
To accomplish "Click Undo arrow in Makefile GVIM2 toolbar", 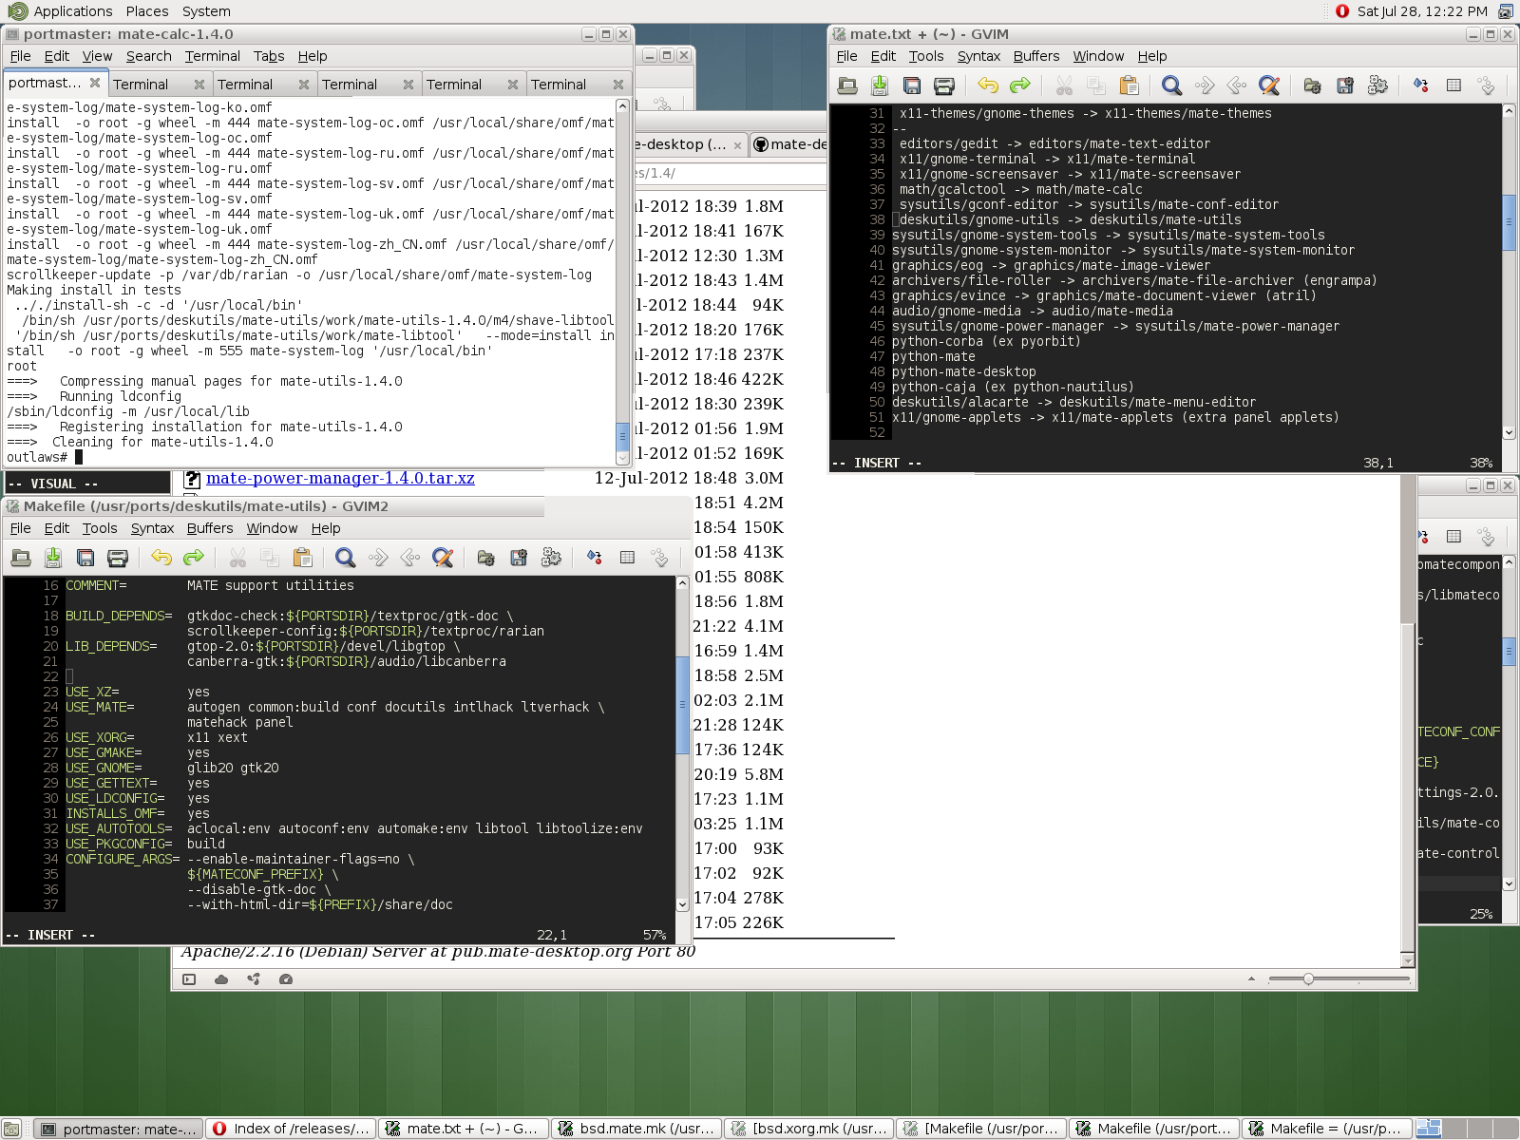I will pyautogui.click(x=161, y=558).
